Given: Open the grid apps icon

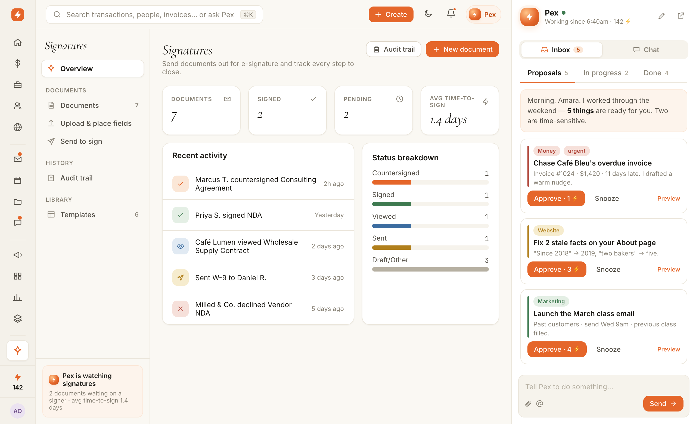Looking at the screenshot, I should tap(17, 276).
